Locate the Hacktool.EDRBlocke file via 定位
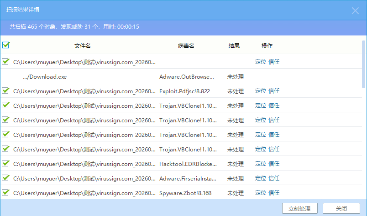 (260, 164)
